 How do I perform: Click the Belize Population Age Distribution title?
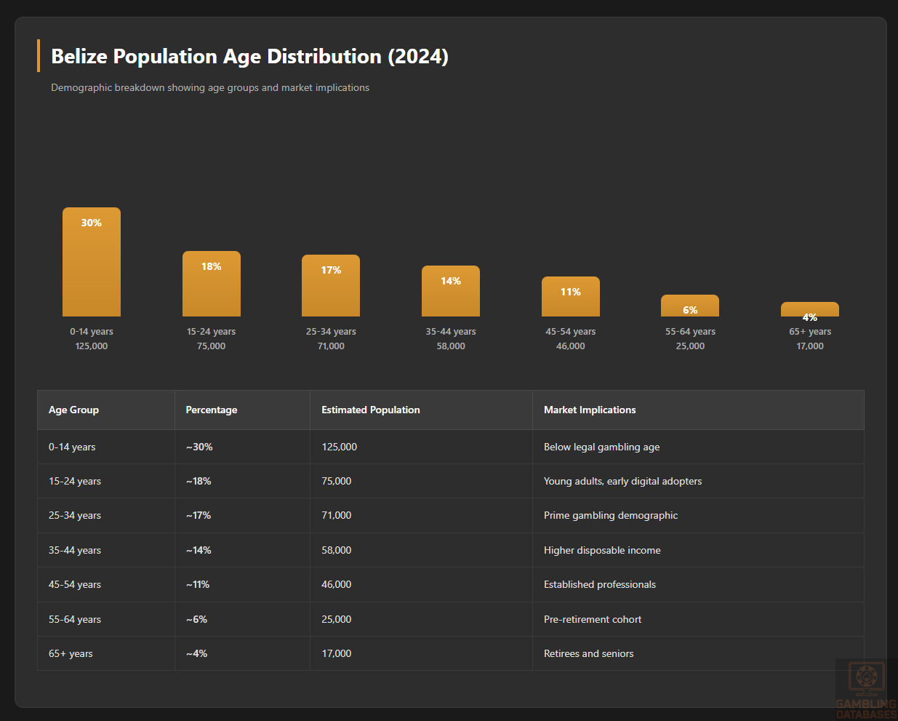coord(249,56)
